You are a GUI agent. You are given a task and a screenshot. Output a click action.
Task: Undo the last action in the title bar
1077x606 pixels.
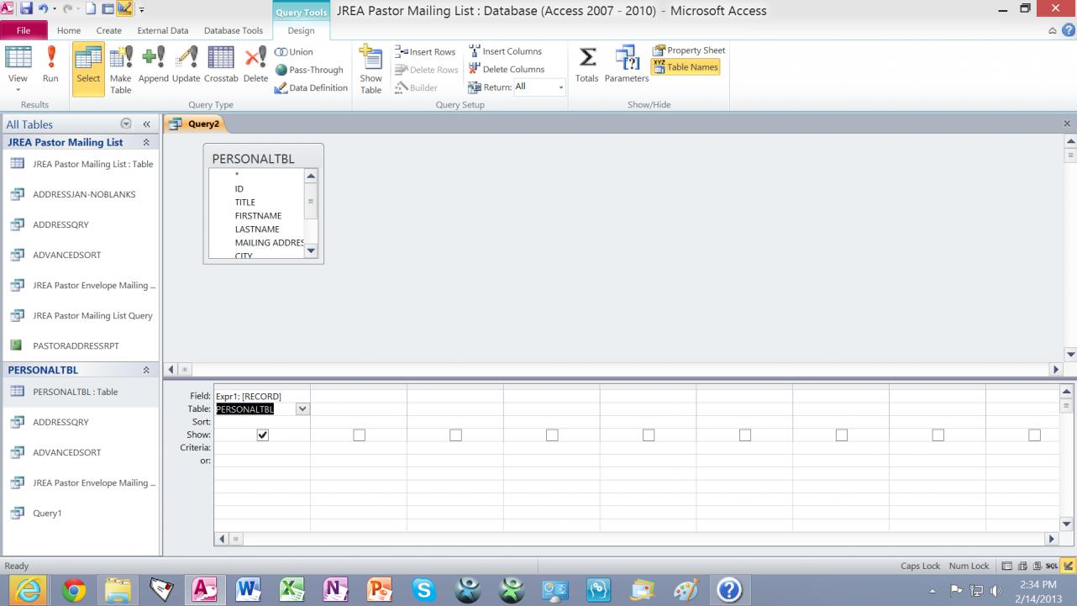pos(43,9)
